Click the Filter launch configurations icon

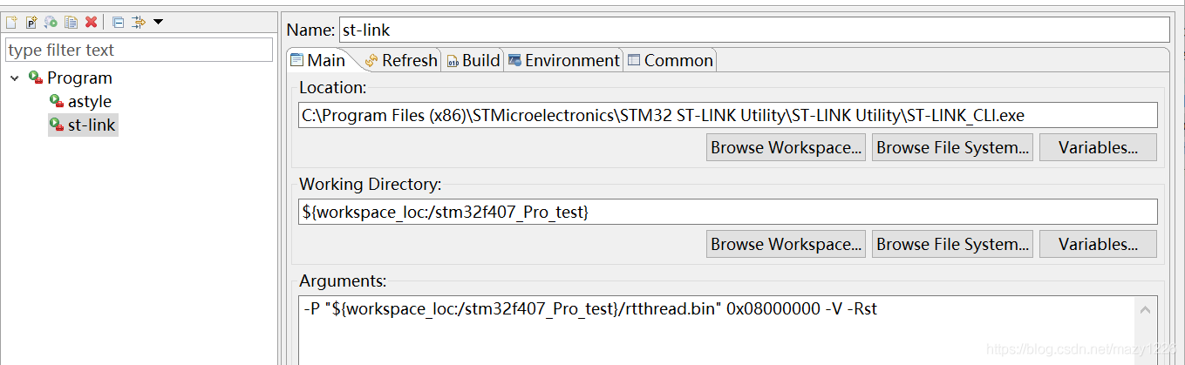point(138,22)
